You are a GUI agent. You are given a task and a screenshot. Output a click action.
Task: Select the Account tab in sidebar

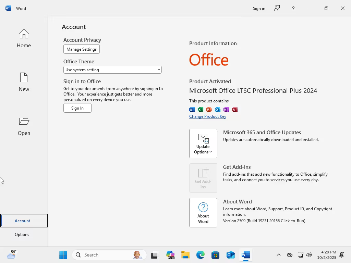pos(24,221)
